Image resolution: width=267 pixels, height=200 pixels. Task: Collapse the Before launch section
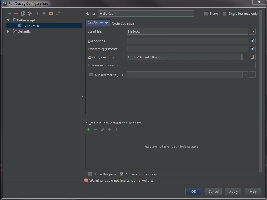coord(86,123)
